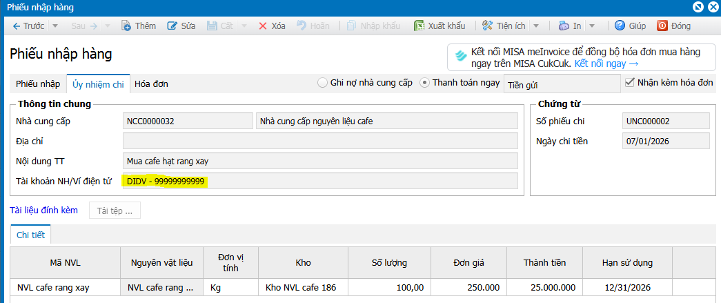Click amount cell 25.000.000
721x303 pixels.
click(544, 288)
